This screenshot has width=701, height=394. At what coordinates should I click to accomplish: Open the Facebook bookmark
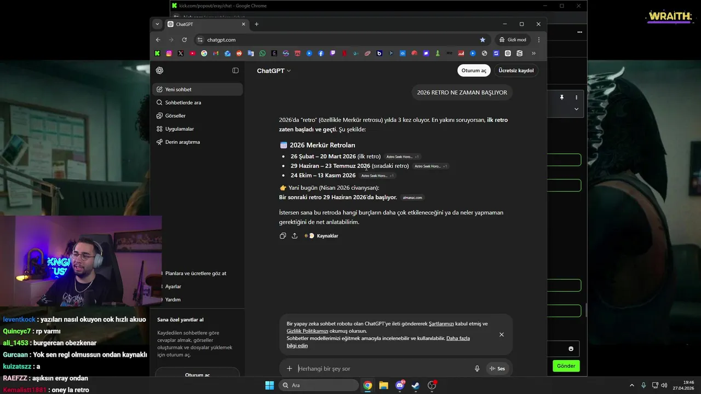click(321, 53)
